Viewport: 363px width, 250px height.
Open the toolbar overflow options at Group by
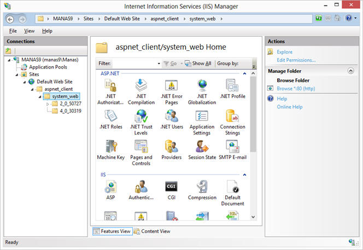tap(254, 67)
